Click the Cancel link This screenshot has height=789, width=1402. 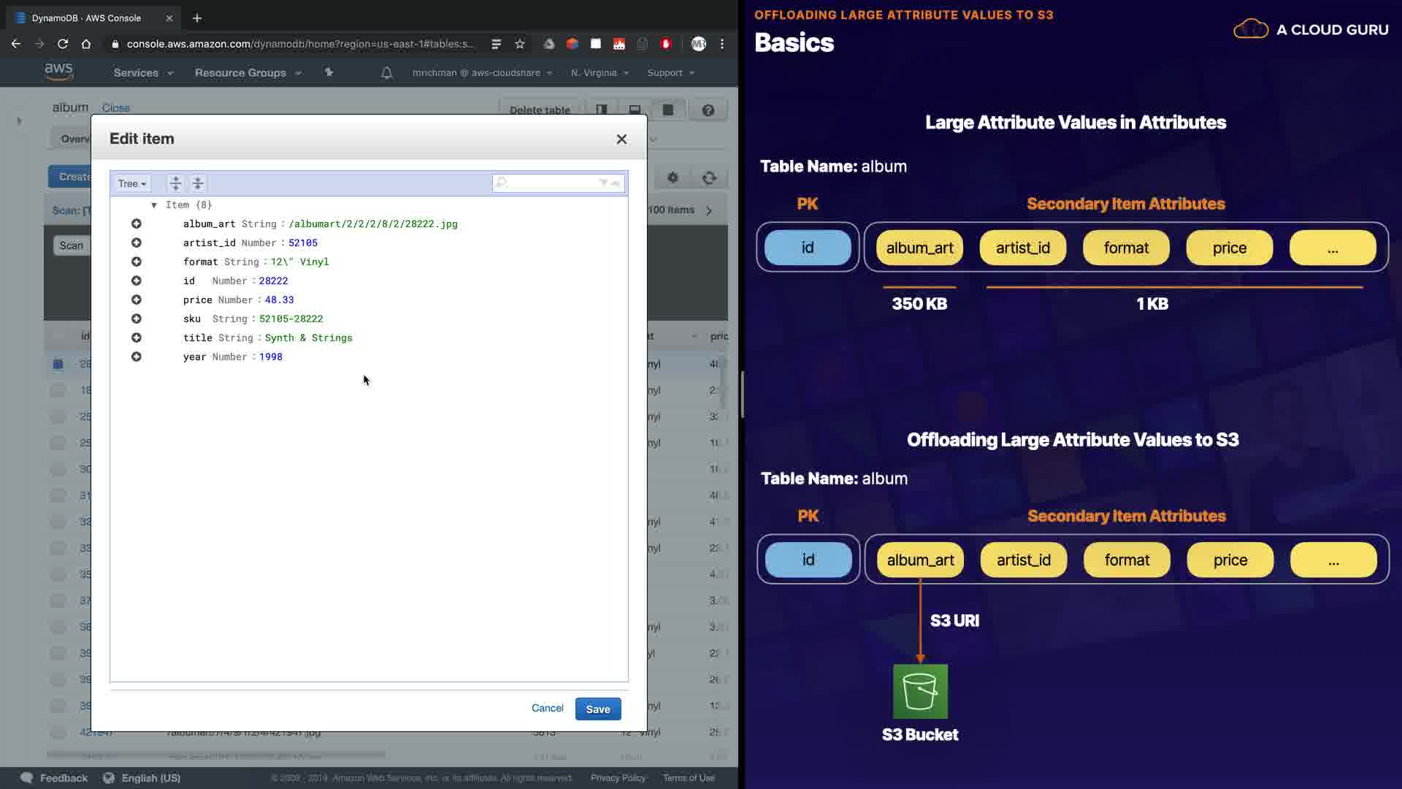(547, 708)
